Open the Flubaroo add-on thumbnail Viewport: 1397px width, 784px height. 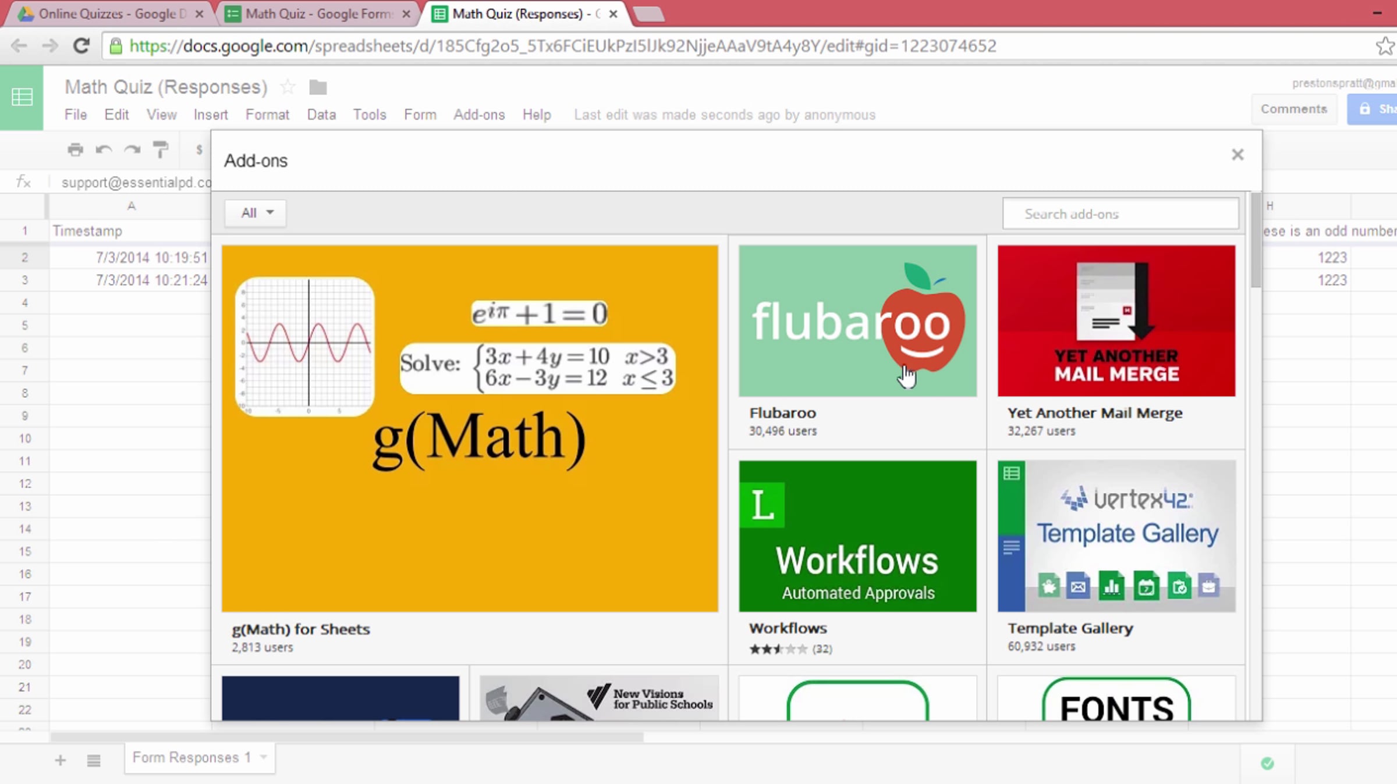(857, 321)
